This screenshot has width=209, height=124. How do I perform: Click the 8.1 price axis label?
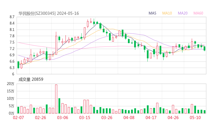pyautogui.click(x=12, y=30)
